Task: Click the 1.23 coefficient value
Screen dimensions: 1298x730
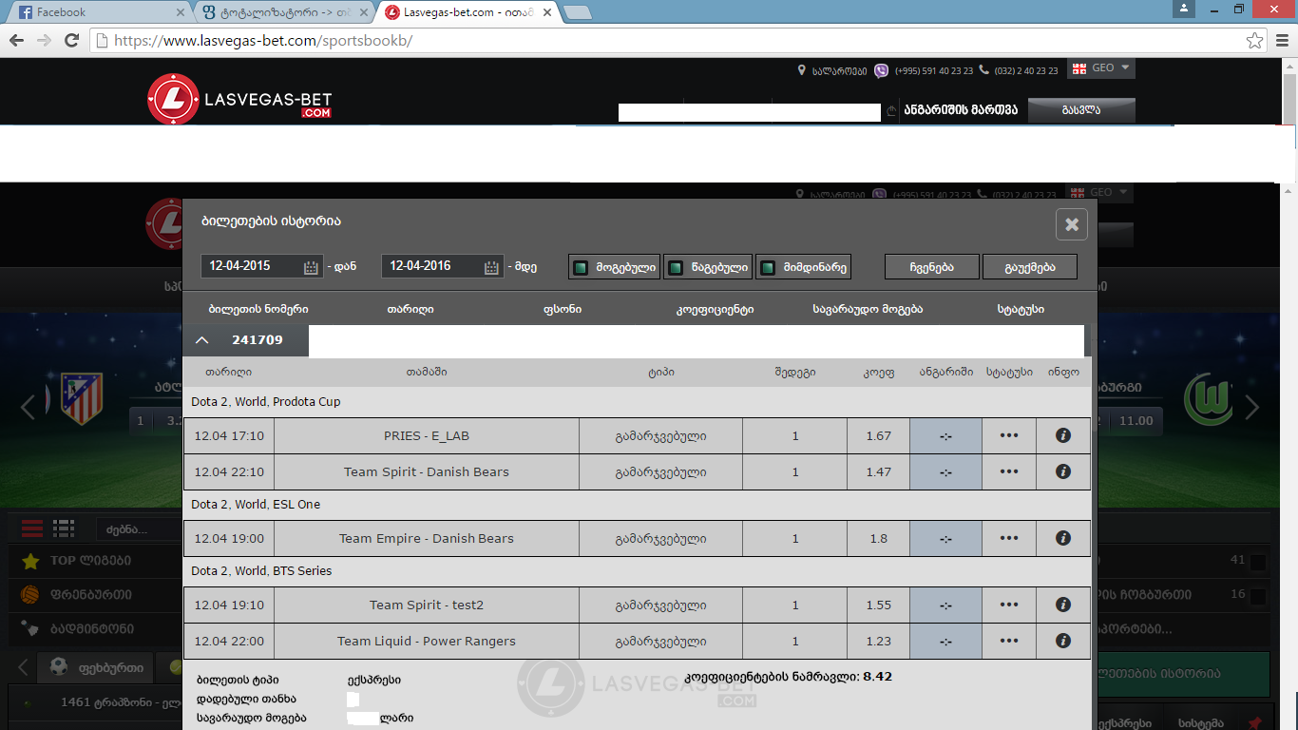Action: 878,641
